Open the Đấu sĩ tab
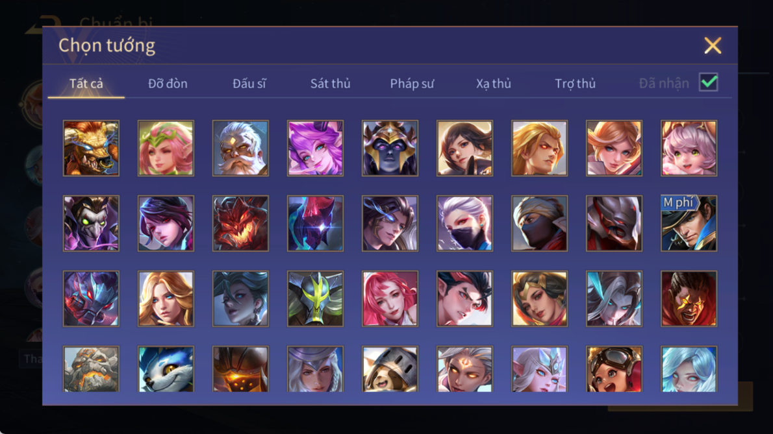The height and width of the screenshot is (434, 773). click(249, 84)
